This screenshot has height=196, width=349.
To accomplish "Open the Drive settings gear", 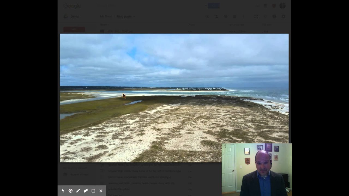I will (283, 17).
